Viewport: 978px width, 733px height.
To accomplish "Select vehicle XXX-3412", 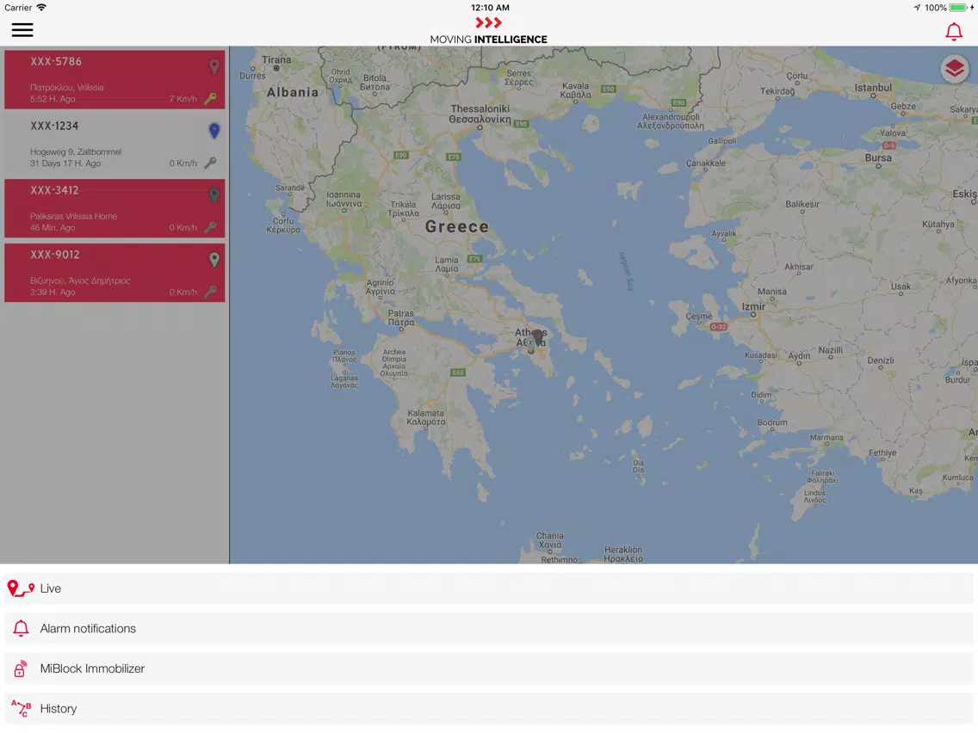I will pos(115,208).
